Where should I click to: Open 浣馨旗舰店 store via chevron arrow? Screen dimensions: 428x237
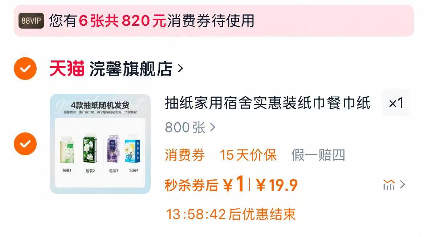[x=180, y=69]
